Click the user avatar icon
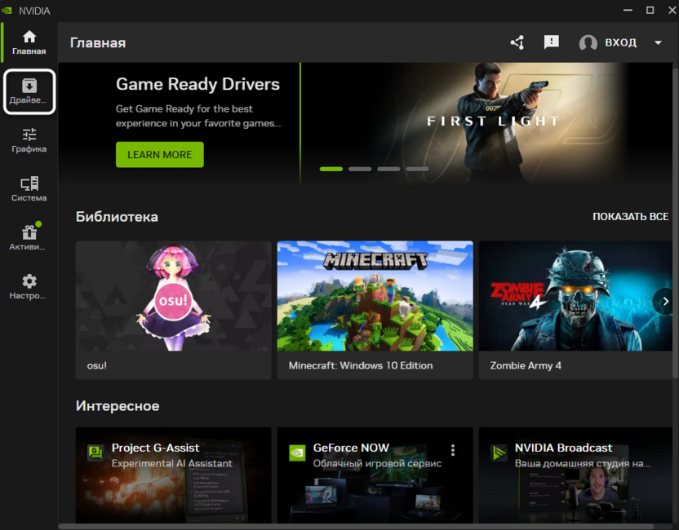 (x=588, y=43)
